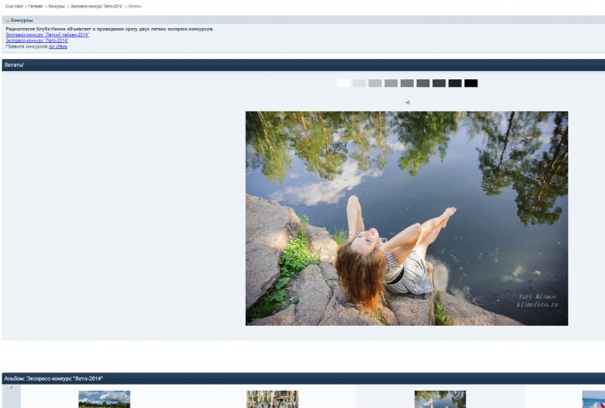Screen dimensions: 605x408
Task: Select the sixth swatch, medium-dark gray
Action: point(423,83)
